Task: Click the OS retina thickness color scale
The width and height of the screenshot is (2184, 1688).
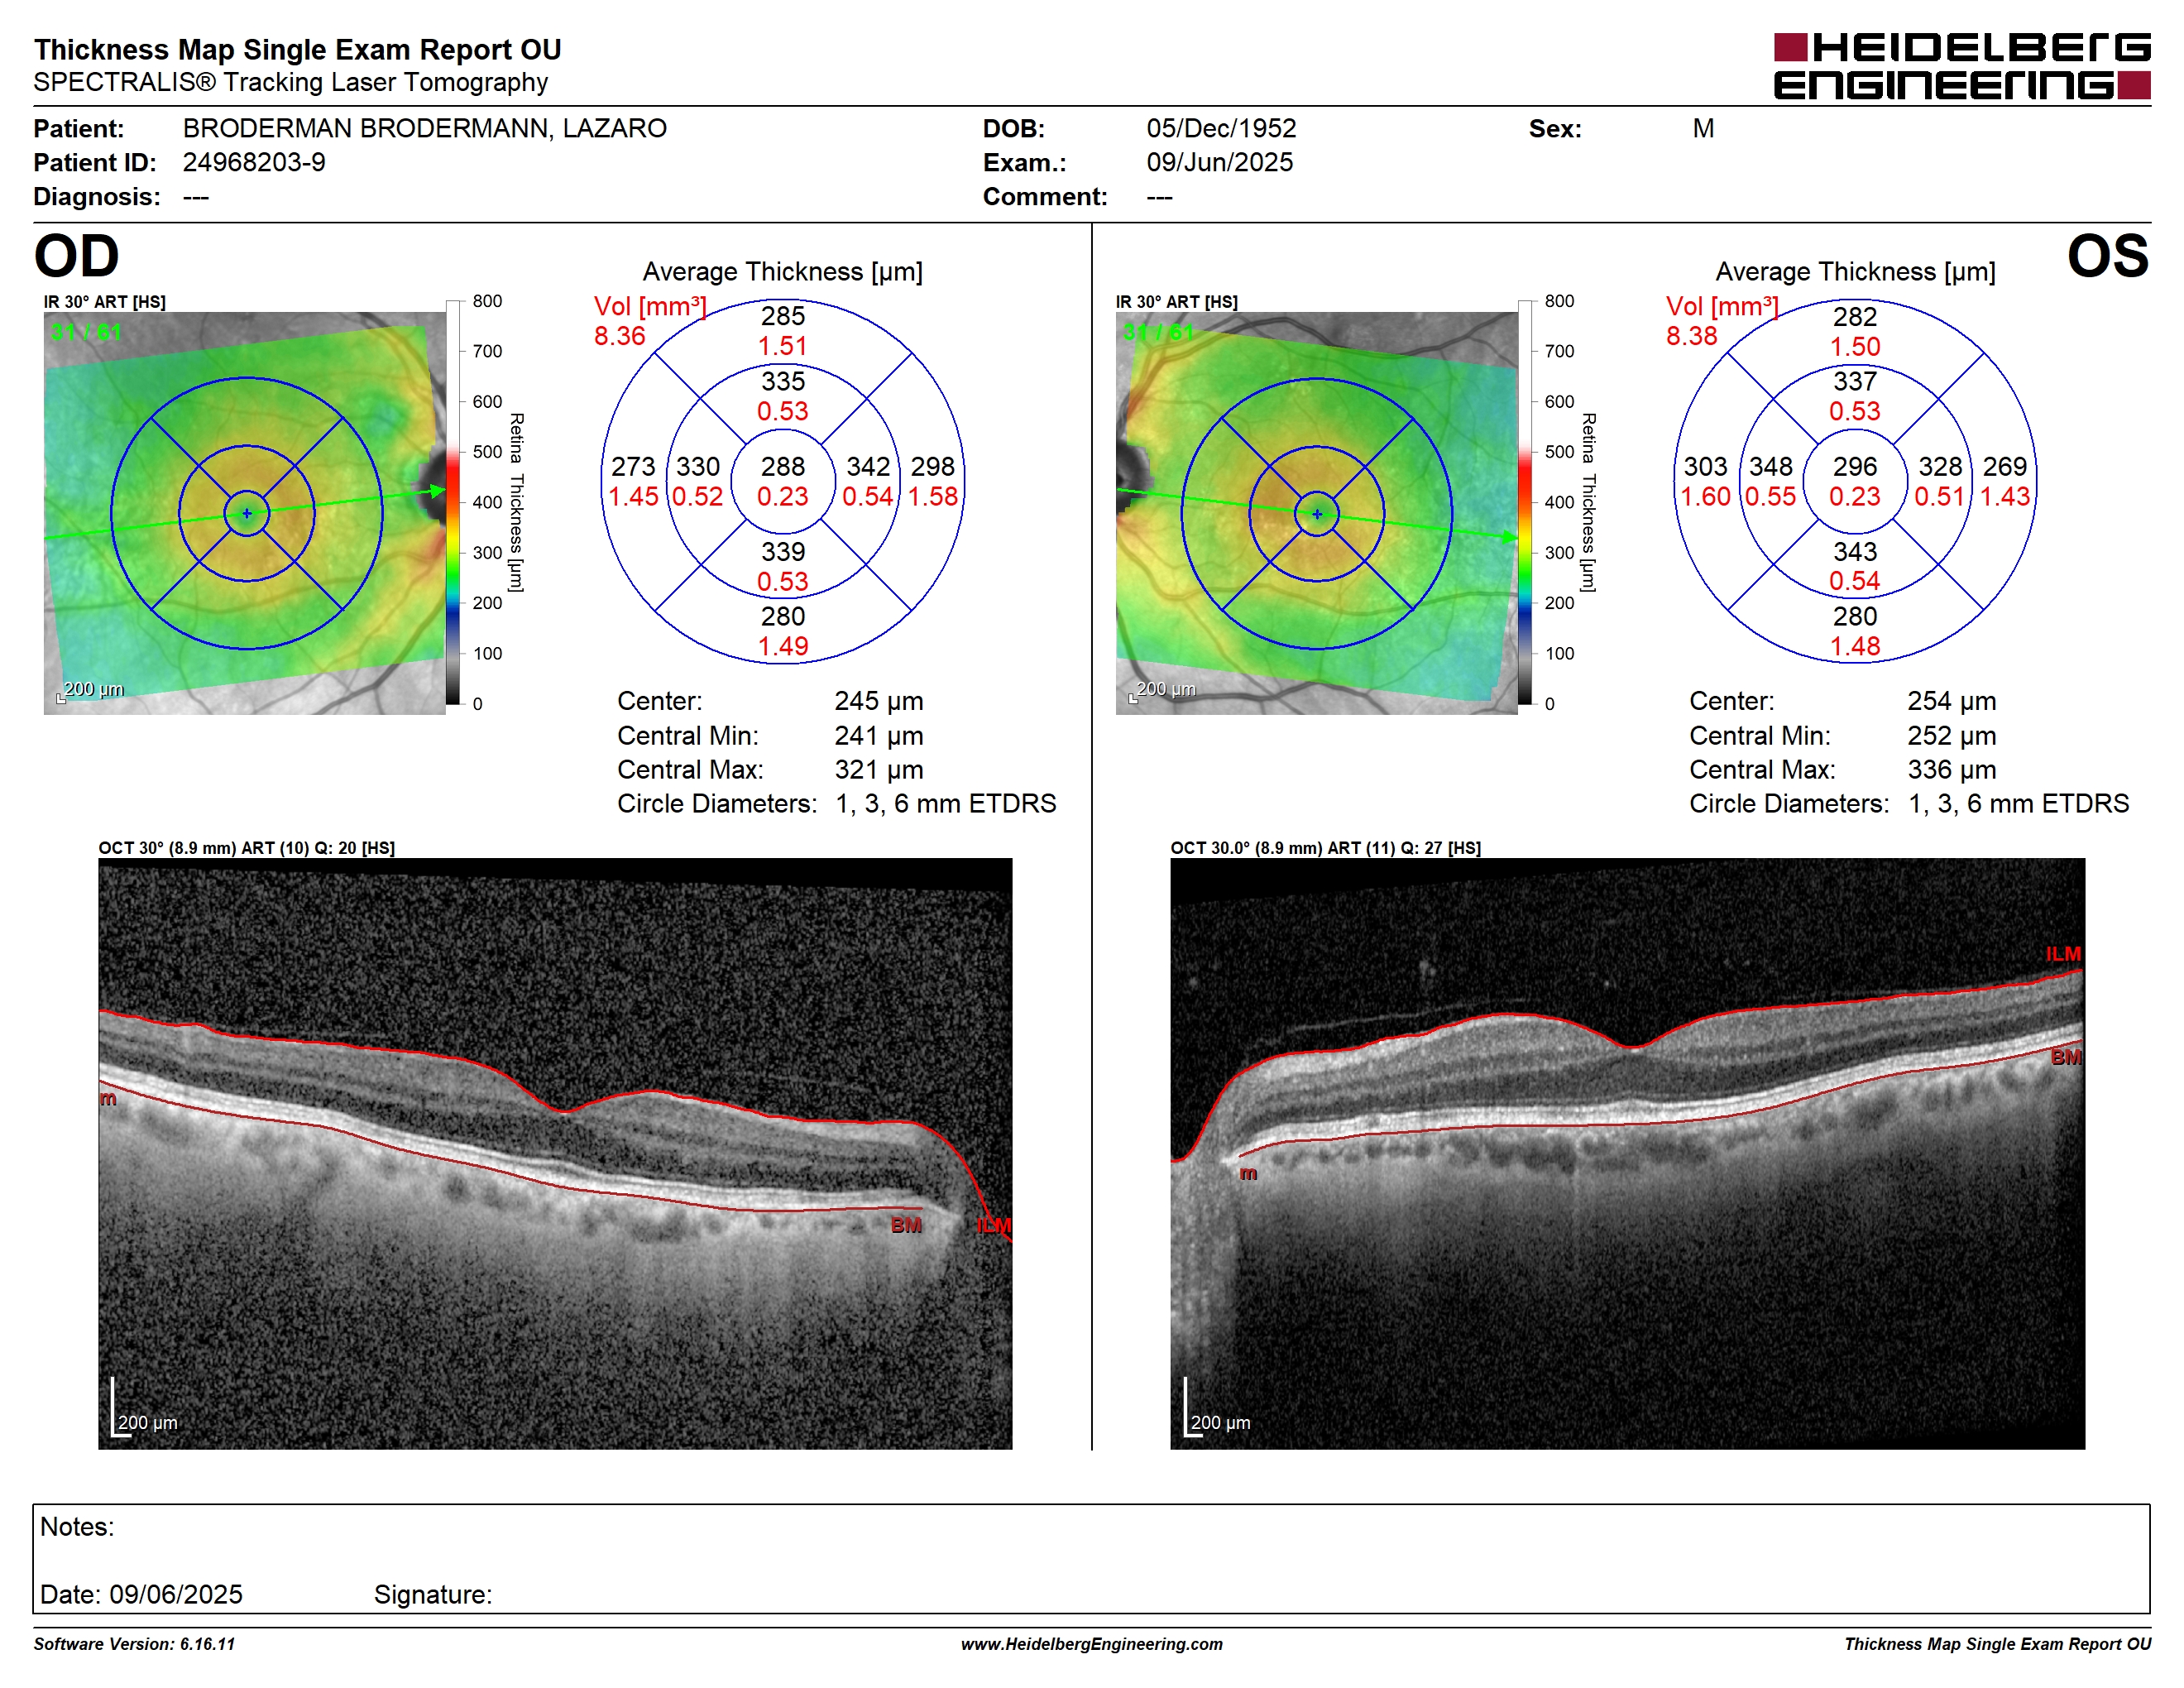Action: tap(1524, 502)
